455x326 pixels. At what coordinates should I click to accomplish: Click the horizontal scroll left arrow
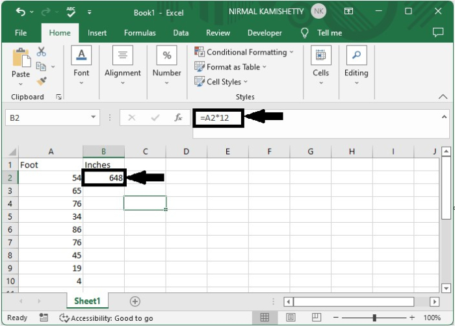(288, 301)
